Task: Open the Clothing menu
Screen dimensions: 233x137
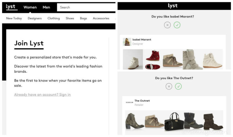Action: coord(54,18)
